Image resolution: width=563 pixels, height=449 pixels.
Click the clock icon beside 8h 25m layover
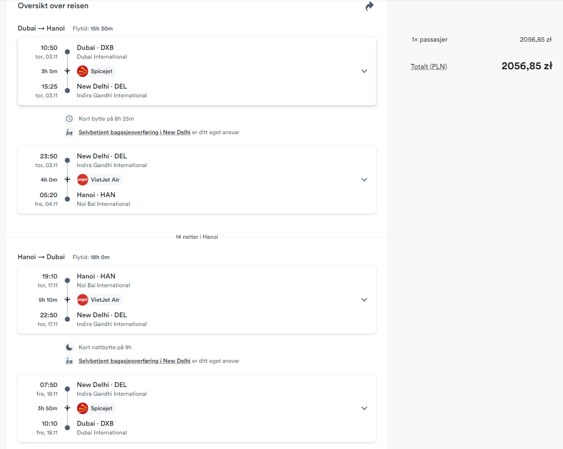(x=69, y=119)
